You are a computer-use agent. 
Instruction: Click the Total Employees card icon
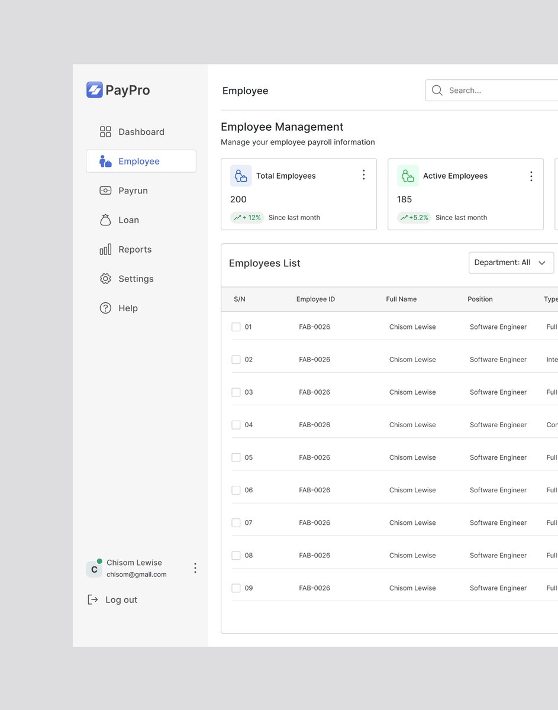[241, 176]
